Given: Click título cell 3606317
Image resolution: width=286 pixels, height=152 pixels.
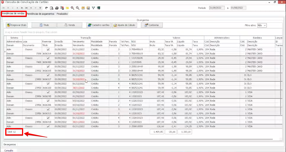Looking at the screenshot, I should click(x=48, y=79).
